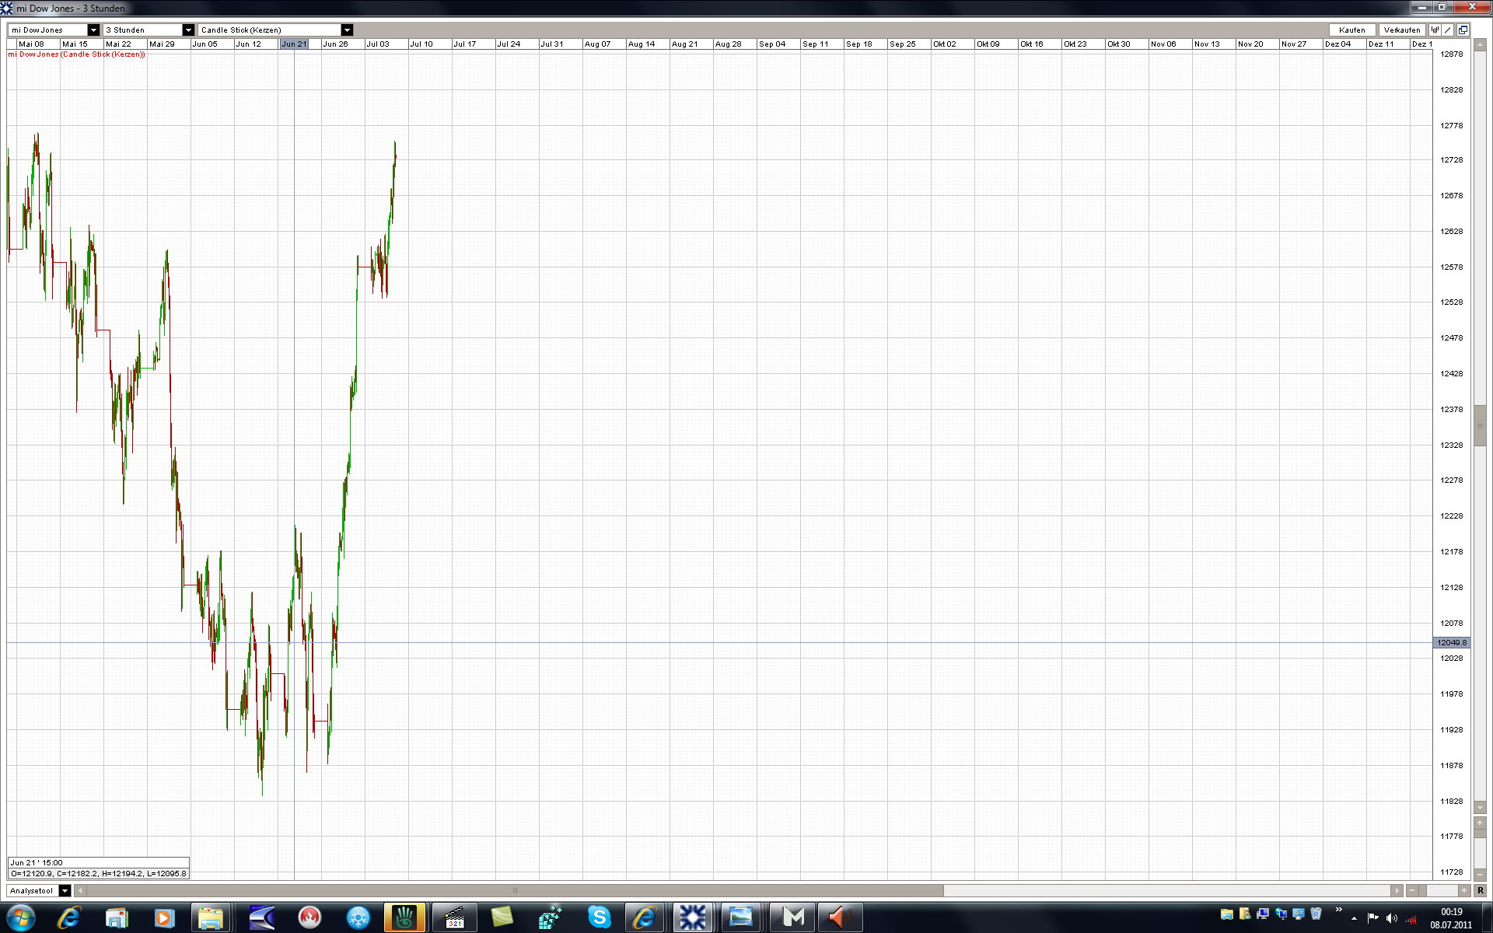Click the detach window icon
Screen dimensions: 1493x933
click(1463, 30)
